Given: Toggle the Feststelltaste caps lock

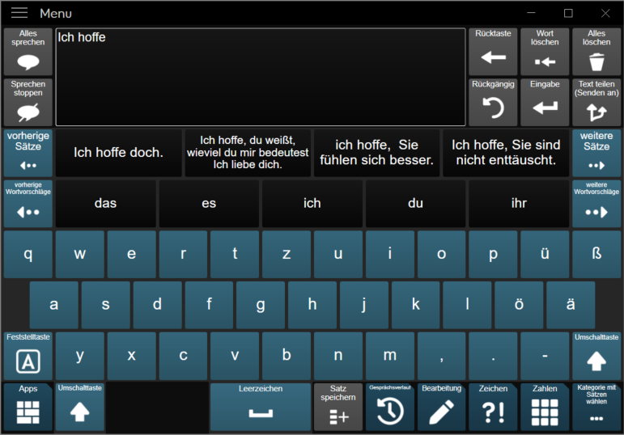Looking at the screenshot, I should click(28, 357).
